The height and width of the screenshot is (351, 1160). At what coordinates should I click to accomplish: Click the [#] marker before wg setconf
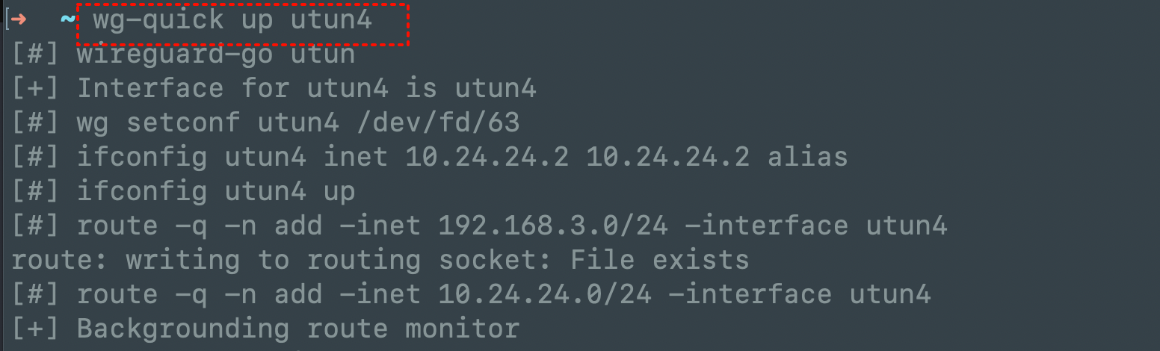(36, 123)
